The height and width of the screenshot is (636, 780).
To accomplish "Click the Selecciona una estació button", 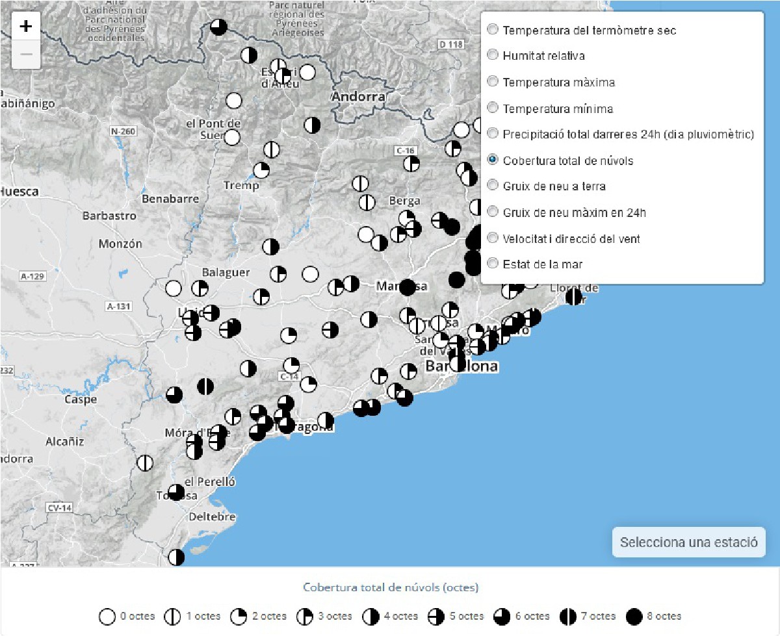I will click(688, 542).
